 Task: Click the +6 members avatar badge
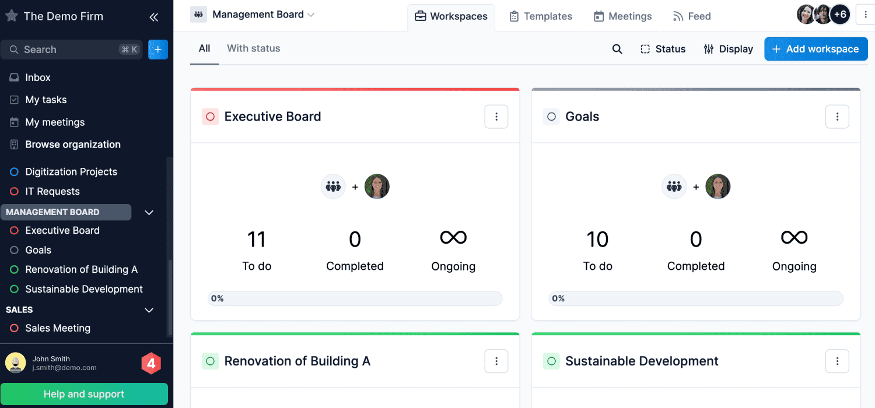pos(839,15)
